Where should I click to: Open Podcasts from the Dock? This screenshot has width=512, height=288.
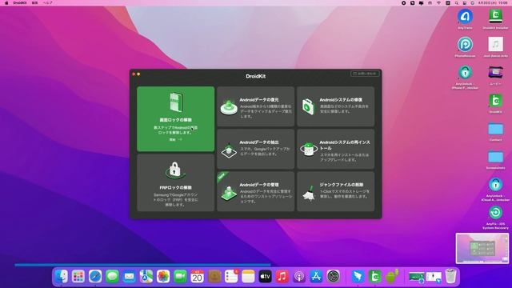point(299,277)
